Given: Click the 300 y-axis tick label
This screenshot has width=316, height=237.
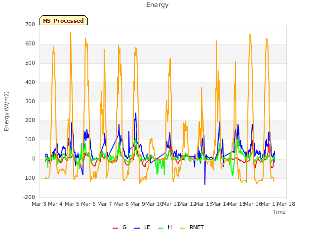Looking at the screenshot, I should click(x=30, y=101).
